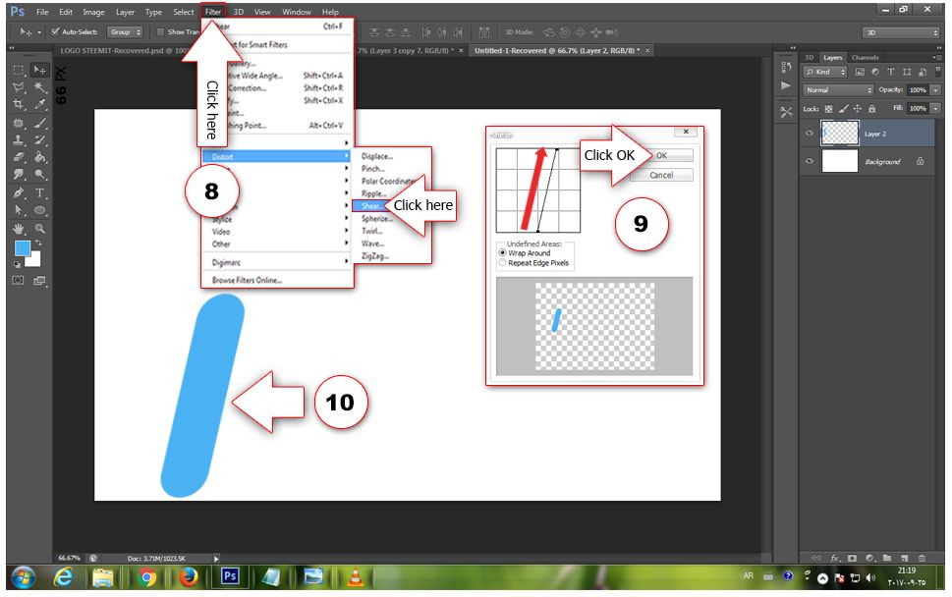
Task: Select the Horizontal Type tool
Action: (40, 192)
